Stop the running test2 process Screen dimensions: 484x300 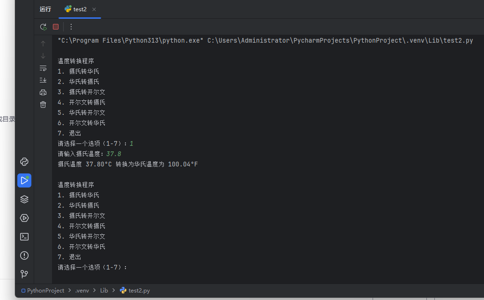click(56, 27)
